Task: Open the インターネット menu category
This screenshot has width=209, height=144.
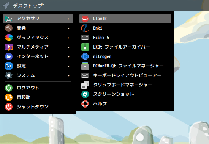Action: (38, 56)
